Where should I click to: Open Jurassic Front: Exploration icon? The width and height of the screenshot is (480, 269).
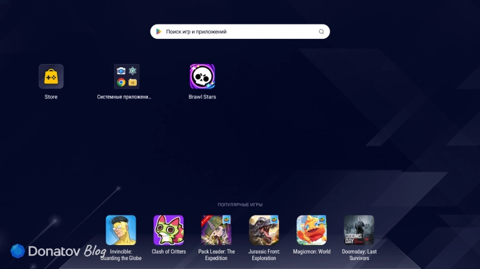[264, 230]
